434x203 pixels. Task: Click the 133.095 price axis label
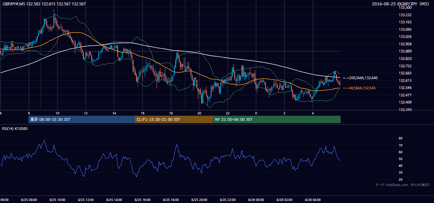tap(405, 29)
